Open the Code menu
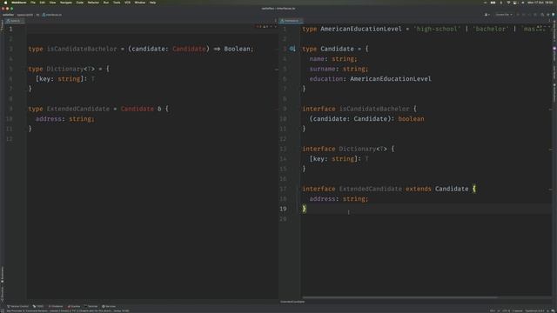Viewport: 557px width, 313px height. tap(80, 3)
